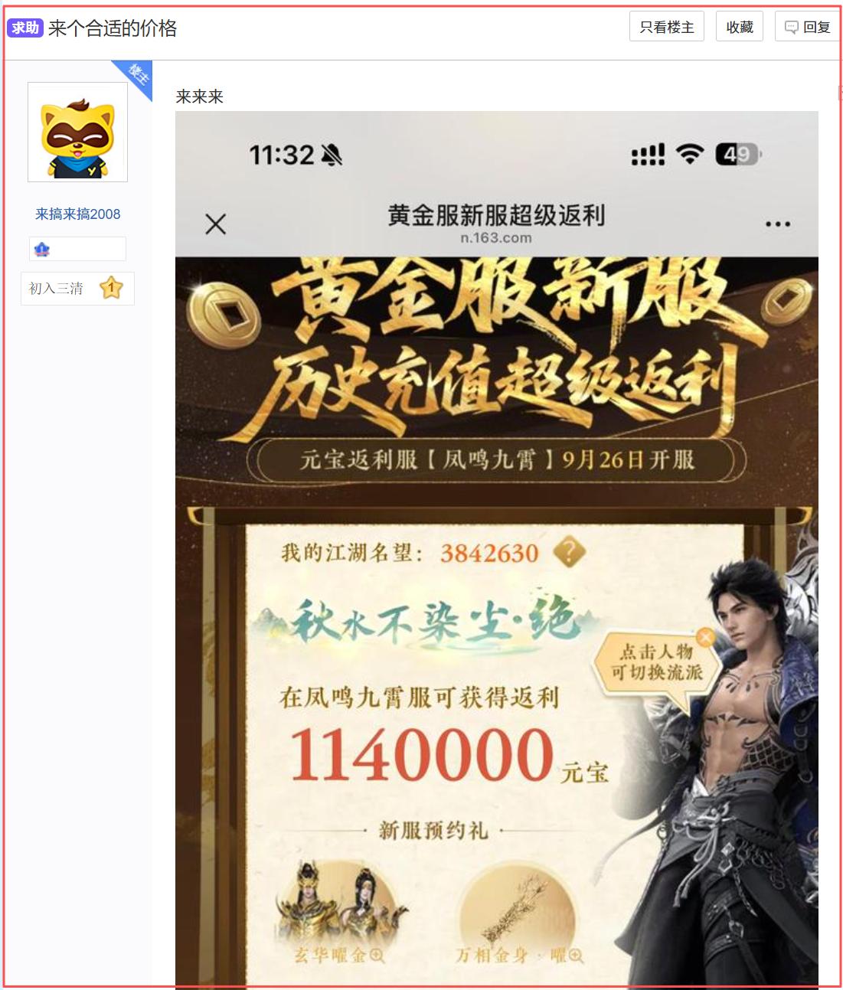Click the question mark help icon

[x=569, y=551]
